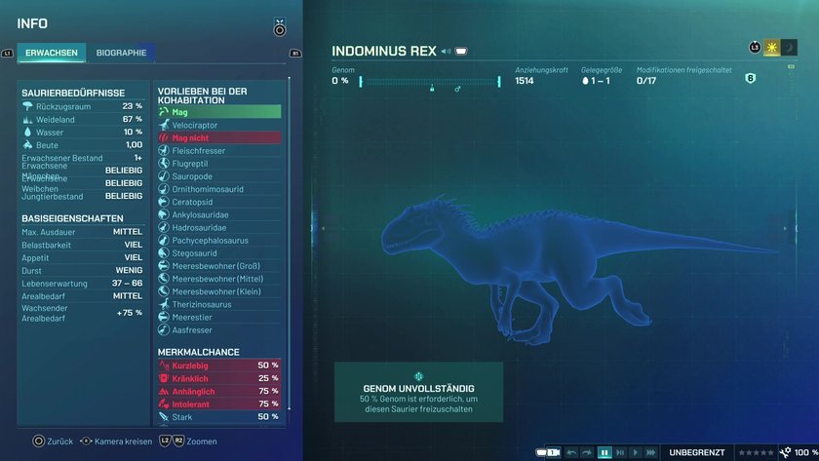Click the stick icon next to INFO
This screenshot has height=461, width=819.
click(280, 27)
